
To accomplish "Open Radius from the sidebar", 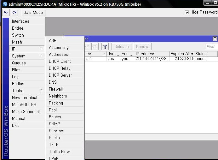I will 27,84.
